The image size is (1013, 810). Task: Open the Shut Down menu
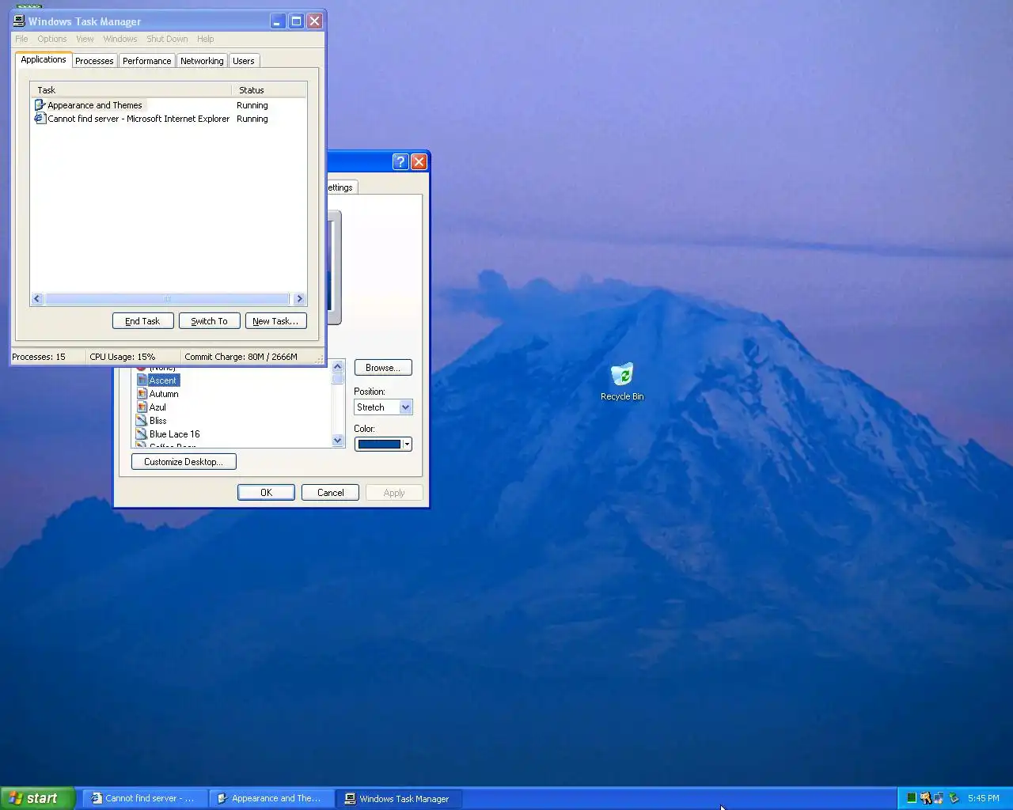click(x=167, y=39)
